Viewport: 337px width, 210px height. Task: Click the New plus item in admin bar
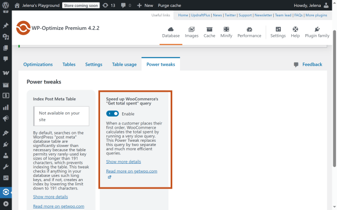[x=145, y=5]
